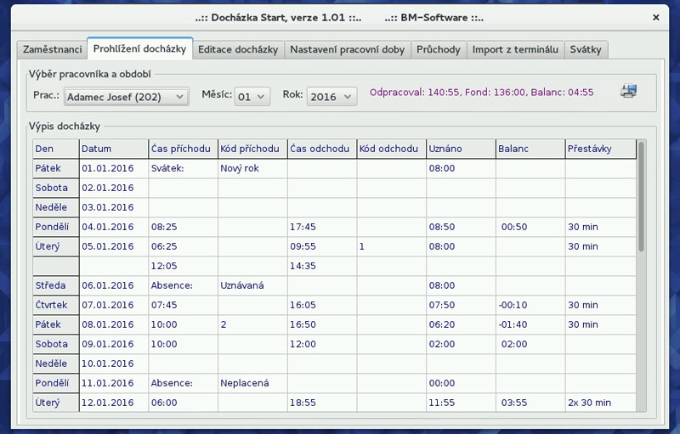Click the Čas příchodu column header
This screenshot has width=680, height=434.
point(183,149)
